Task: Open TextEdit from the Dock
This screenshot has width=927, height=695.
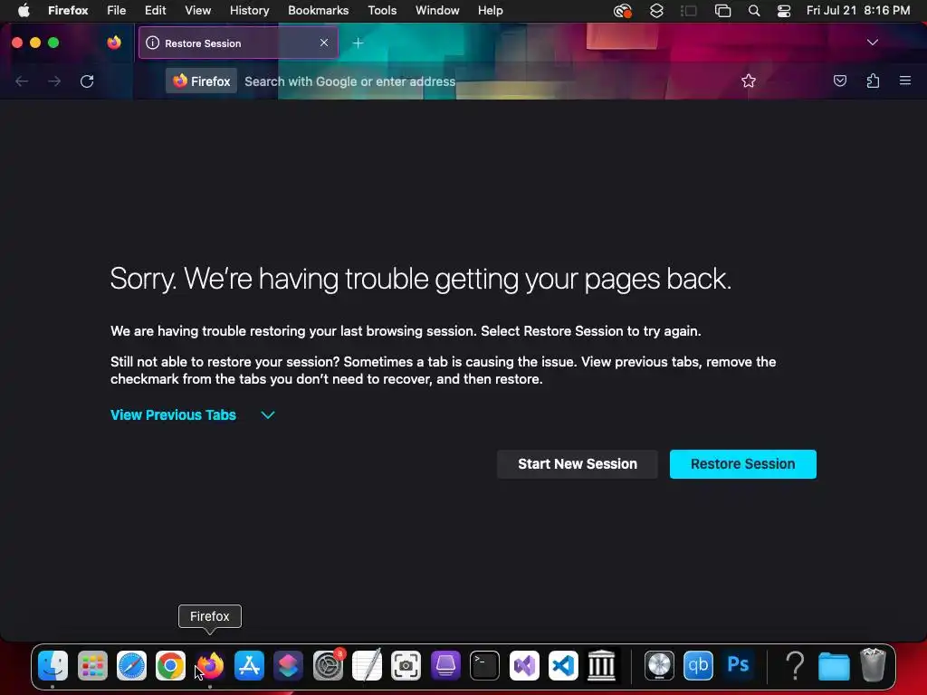Action: point(367,665)
